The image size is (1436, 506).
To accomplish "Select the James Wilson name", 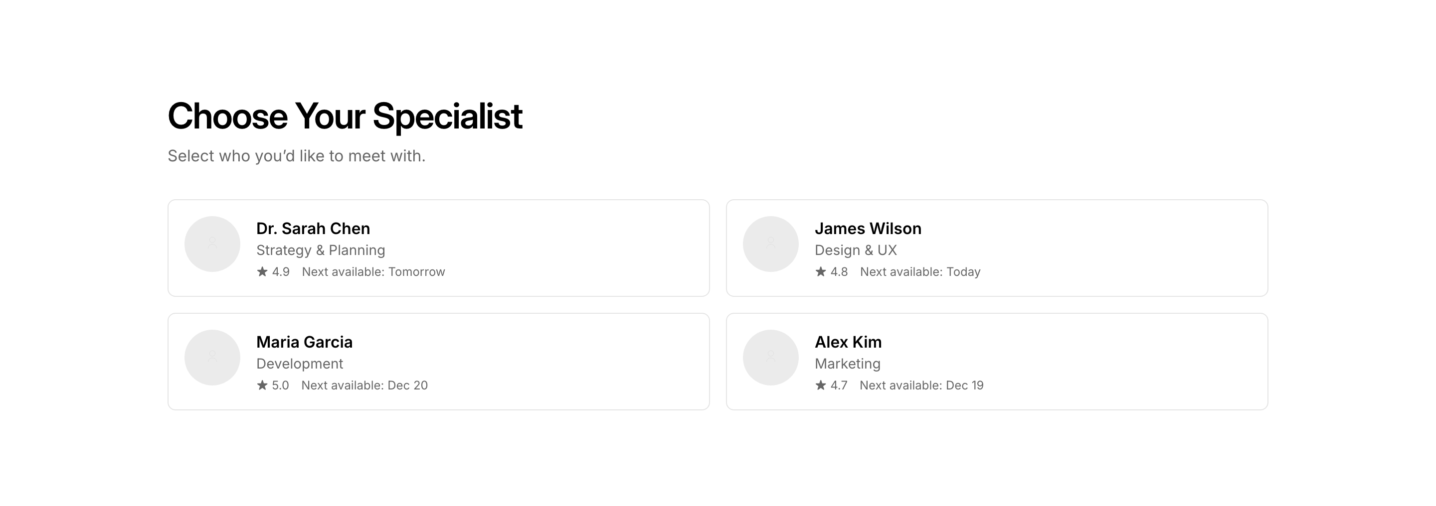I will tap(868, 229).
